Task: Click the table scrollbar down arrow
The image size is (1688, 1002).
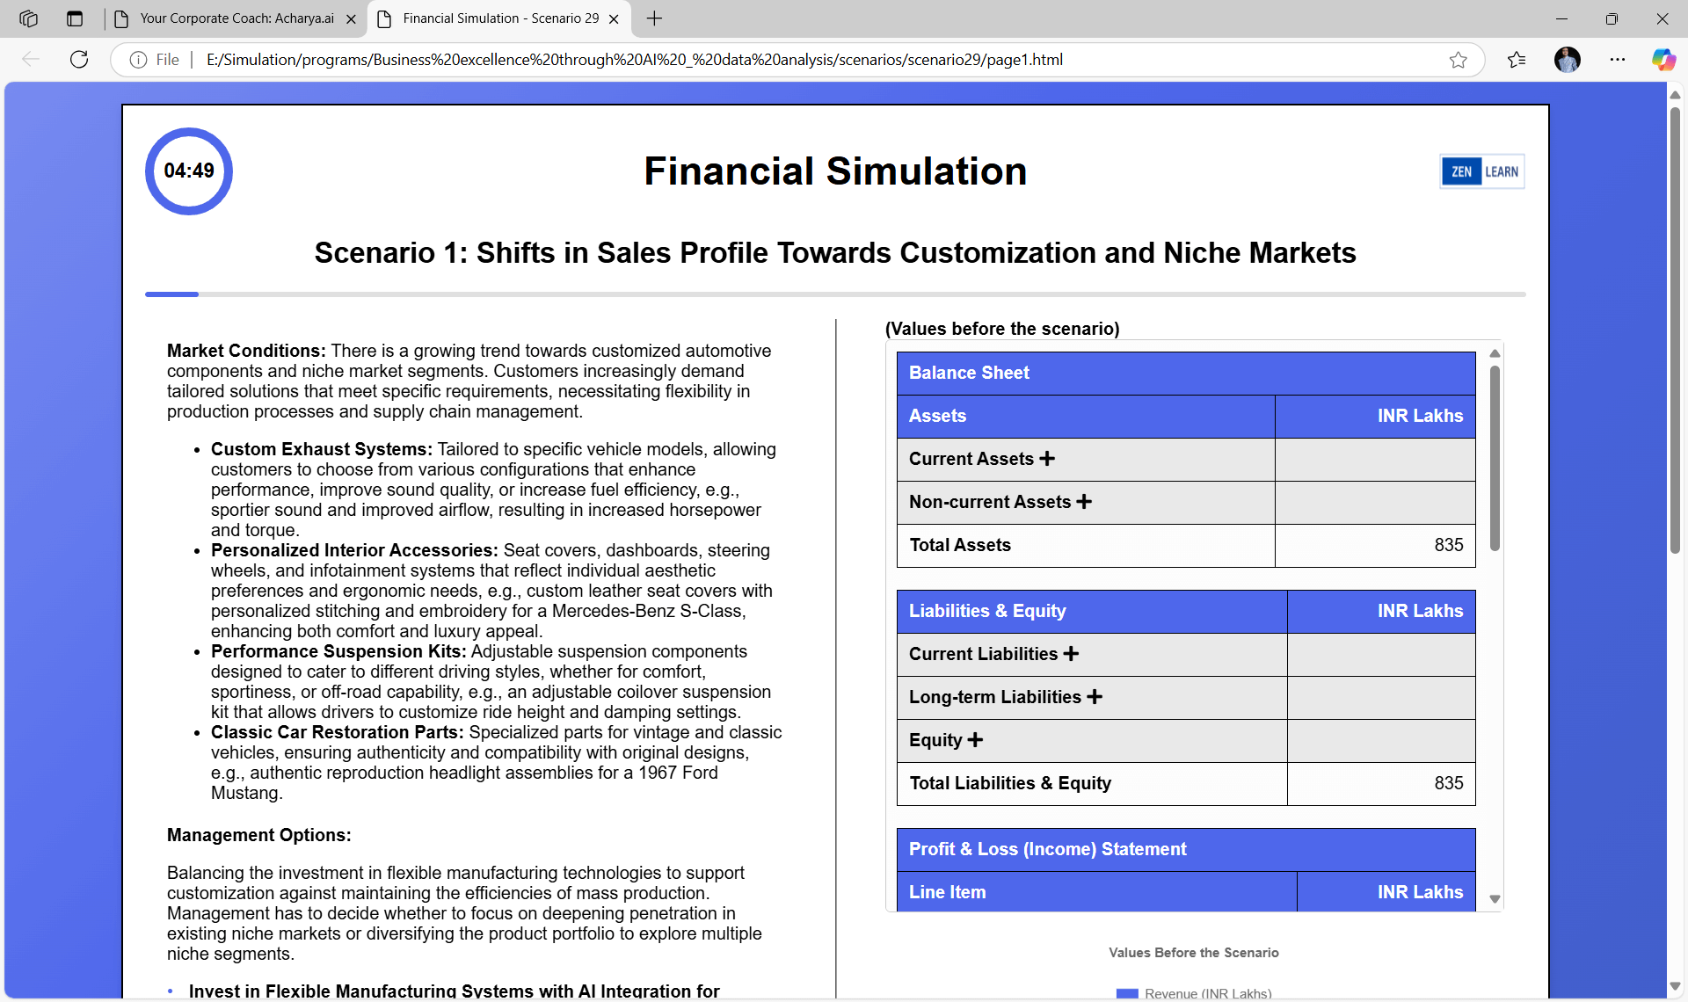Action: click(1495, 898)
